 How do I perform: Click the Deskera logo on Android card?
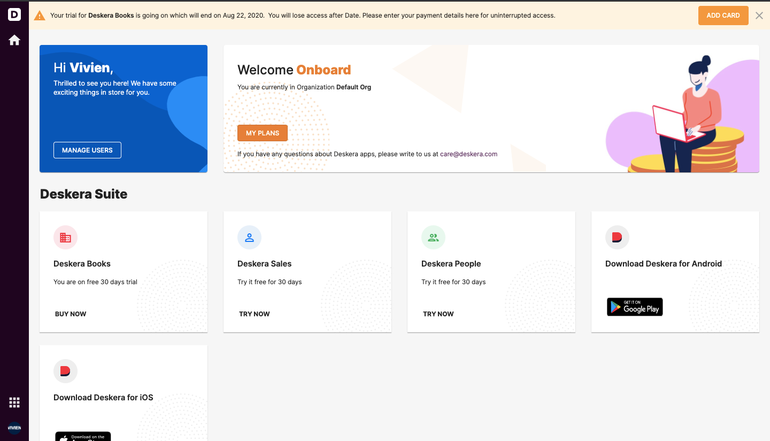tap(617, 238)
